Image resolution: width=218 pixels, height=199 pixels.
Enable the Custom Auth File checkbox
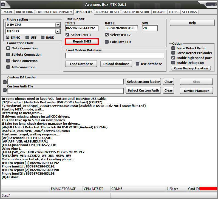tap(5, 90)
